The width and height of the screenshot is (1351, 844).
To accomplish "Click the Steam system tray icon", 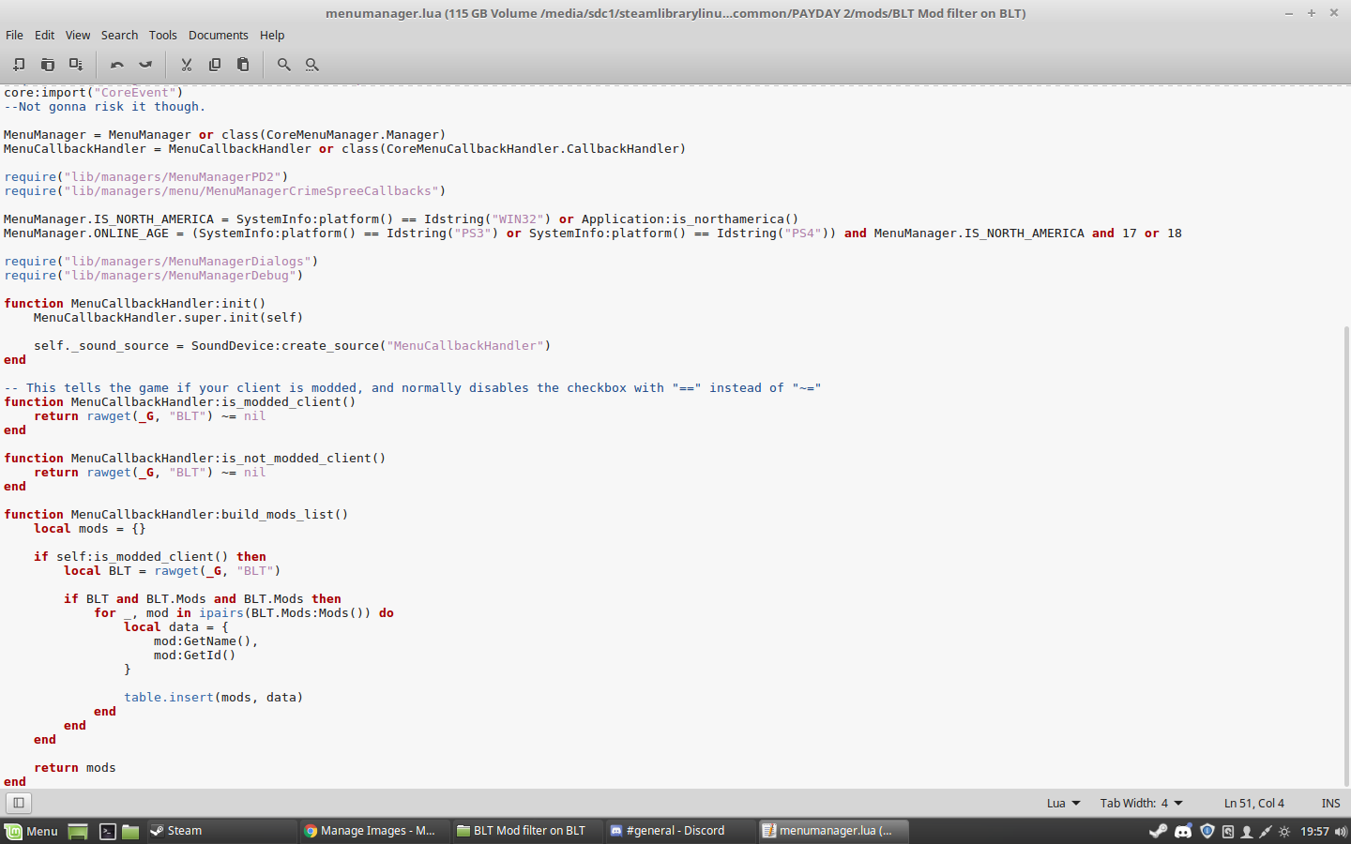I will click(1159, 831).
